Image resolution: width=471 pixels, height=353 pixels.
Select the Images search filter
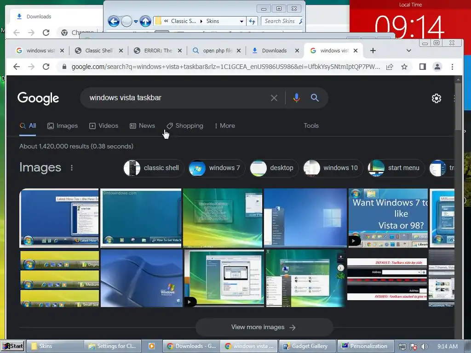coord(63,126)
